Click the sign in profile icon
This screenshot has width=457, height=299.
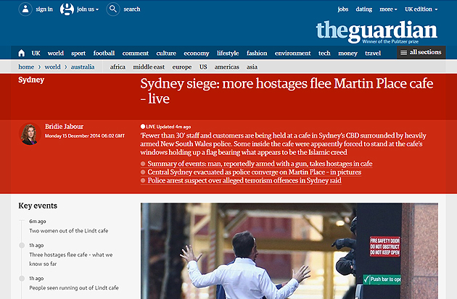click(25, 9)
